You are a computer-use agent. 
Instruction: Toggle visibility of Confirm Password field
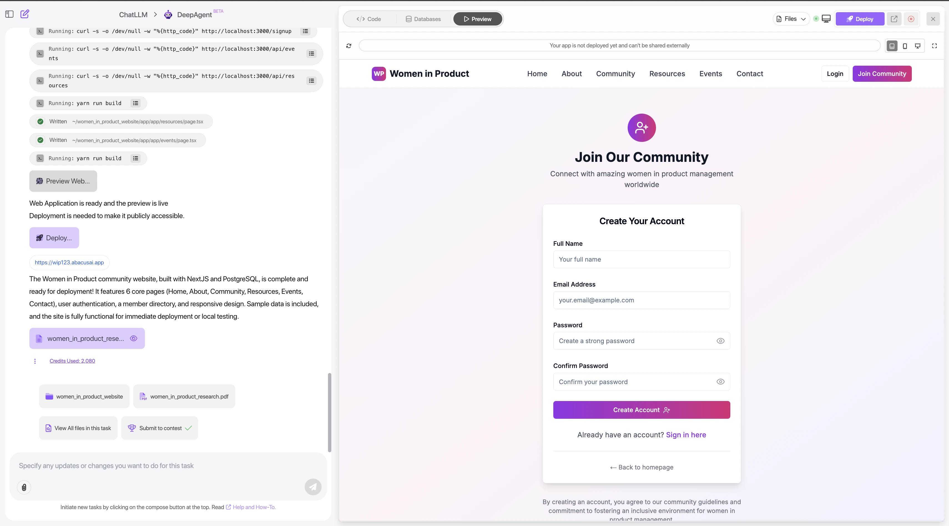720,382
